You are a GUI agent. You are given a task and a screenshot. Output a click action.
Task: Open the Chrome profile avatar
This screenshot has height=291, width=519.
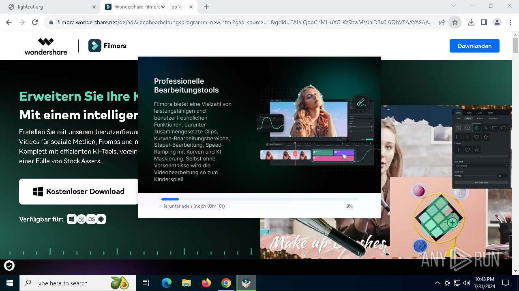point(497,23)
